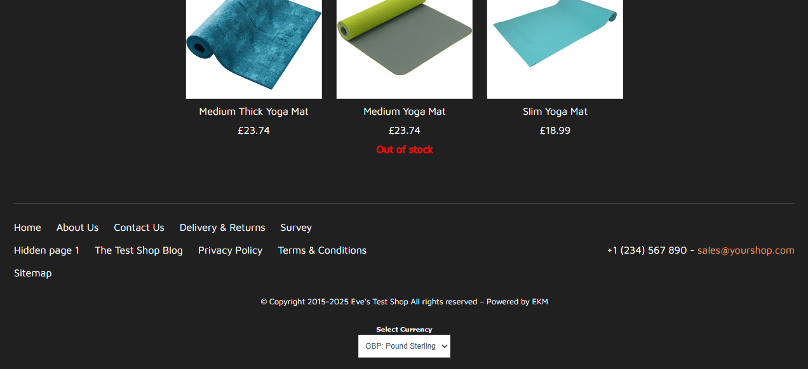This screenshot has width=808, height=369.
Task: Open the Medium Yoga Mat product title
Action: coord(405,112)
